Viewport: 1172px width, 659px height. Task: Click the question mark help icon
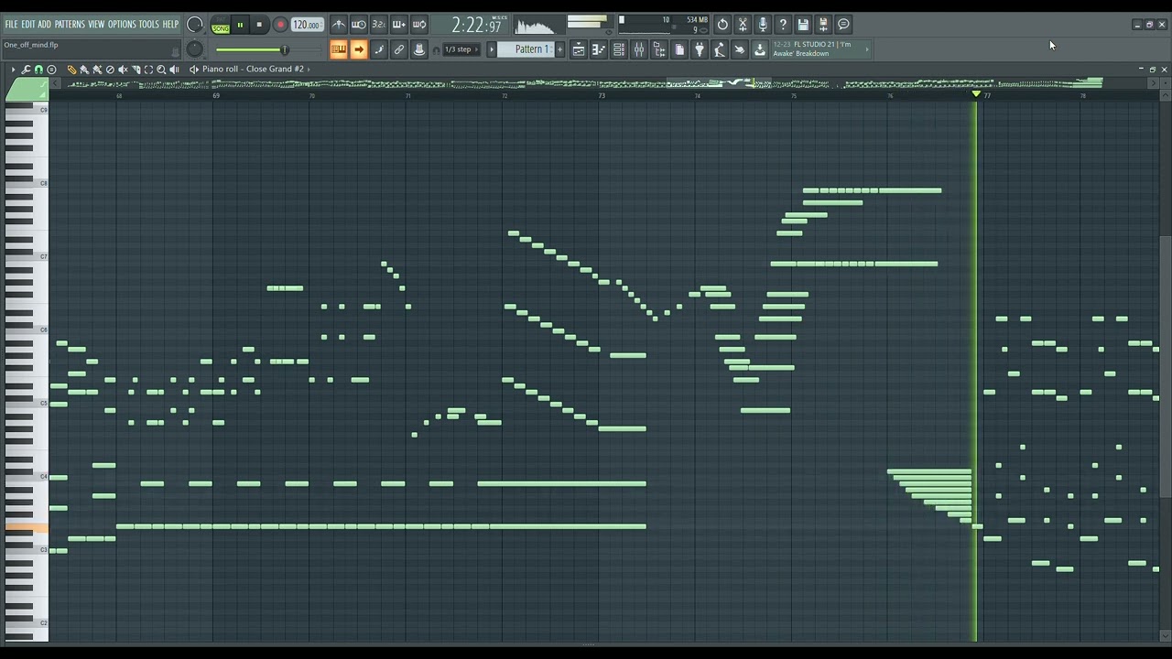[x=783, y=25]
